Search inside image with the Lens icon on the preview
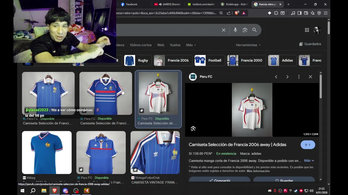 193,129
